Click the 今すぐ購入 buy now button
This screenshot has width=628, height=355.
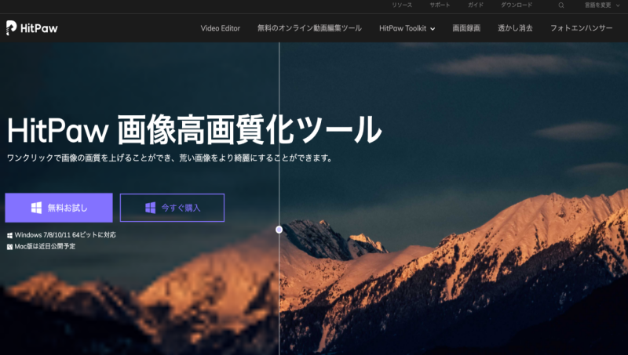(172, 208)
